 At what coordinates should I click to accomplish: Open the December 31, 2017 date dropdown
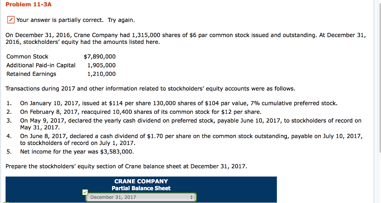tap(141, 197)
